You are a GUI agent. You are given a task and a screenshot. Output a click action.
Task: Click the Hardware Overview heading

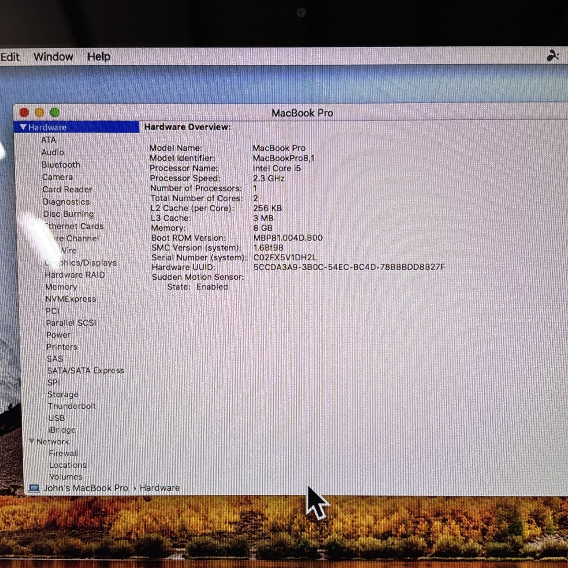coord(187,127)
